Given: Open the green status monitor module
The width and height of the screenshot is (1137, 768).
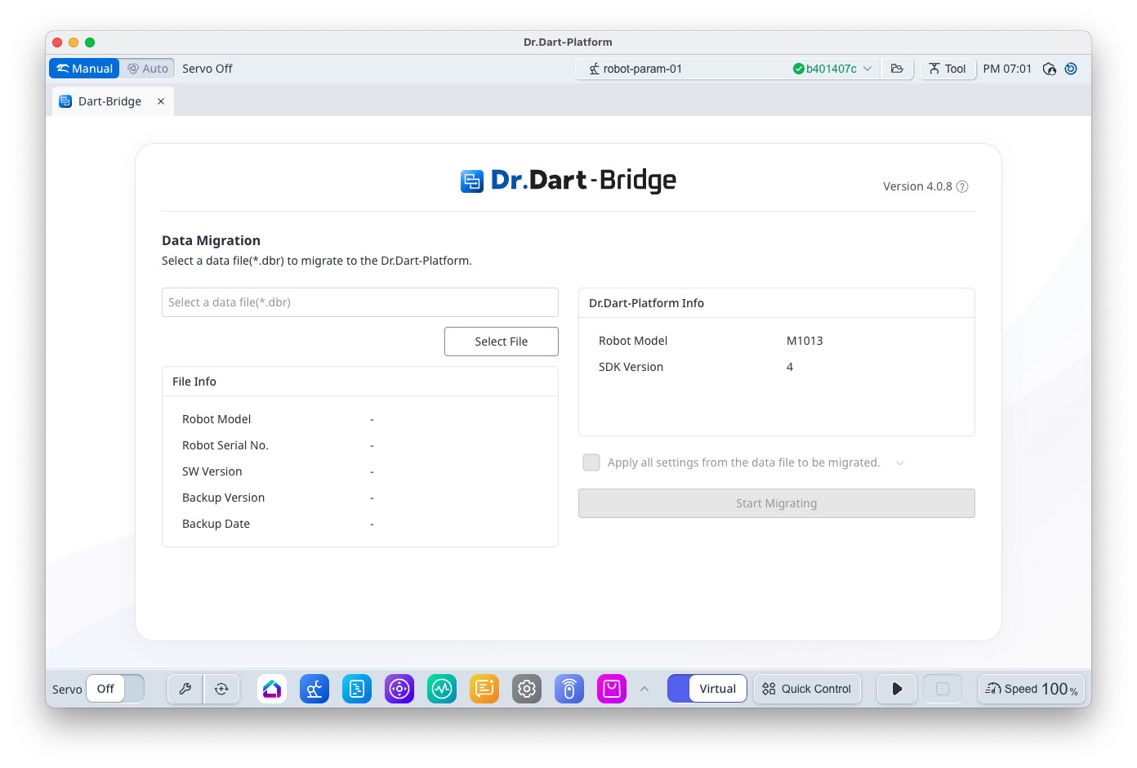Looking at the screenshot, I should (442, 689).
